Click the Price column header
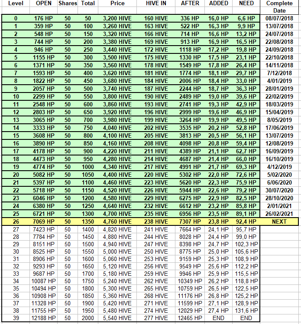 (117, 3)
